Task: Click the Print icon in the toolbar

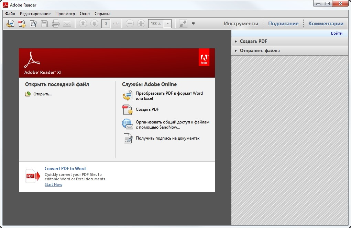Action: (x=55, y=24)
